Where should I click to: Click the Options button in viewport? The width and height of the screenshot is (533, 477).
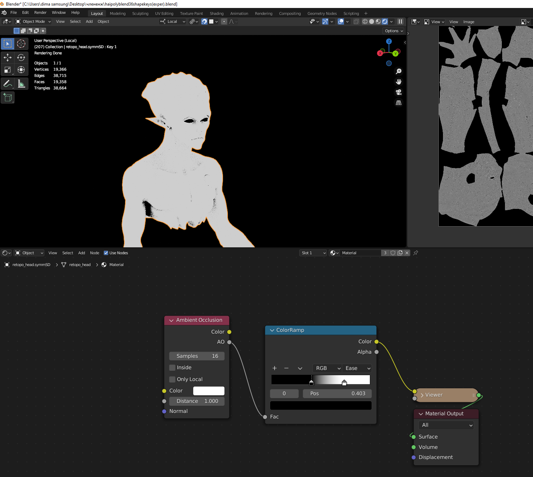(394, 31)
